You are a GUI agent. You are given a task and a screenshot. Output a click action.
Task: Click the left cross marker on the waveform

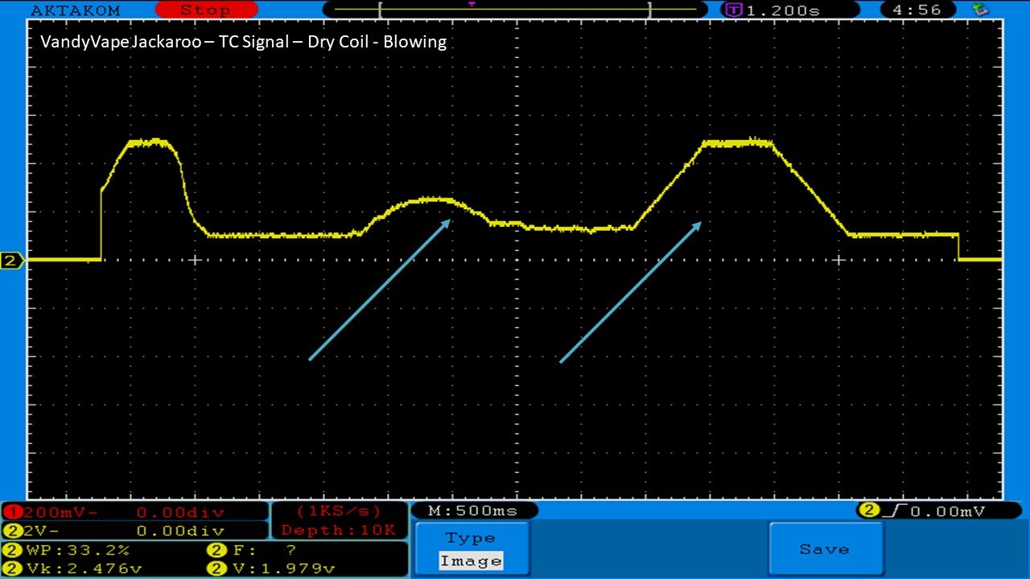point(194,260)
